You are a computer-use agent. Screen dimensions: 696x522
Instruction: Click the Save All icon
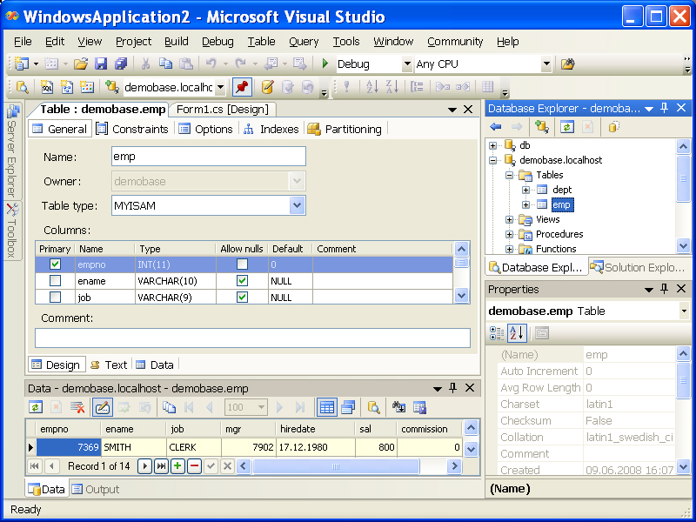pos(121,64)
